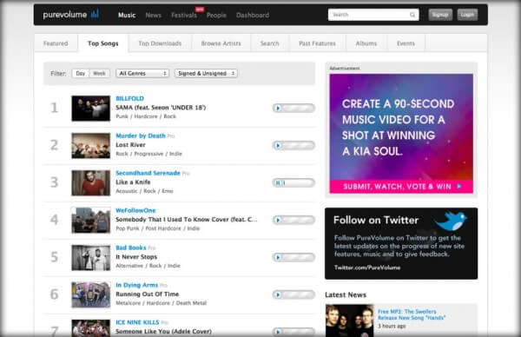Open Twitter.com/PureVolume link

click(x=367, y=268)
